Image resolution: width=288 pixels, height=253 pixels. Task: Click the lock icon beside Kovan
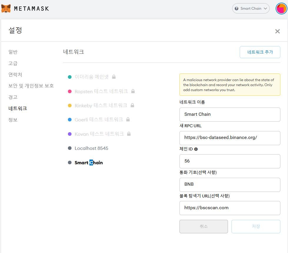pyautogui.click(x=129, y=134)
